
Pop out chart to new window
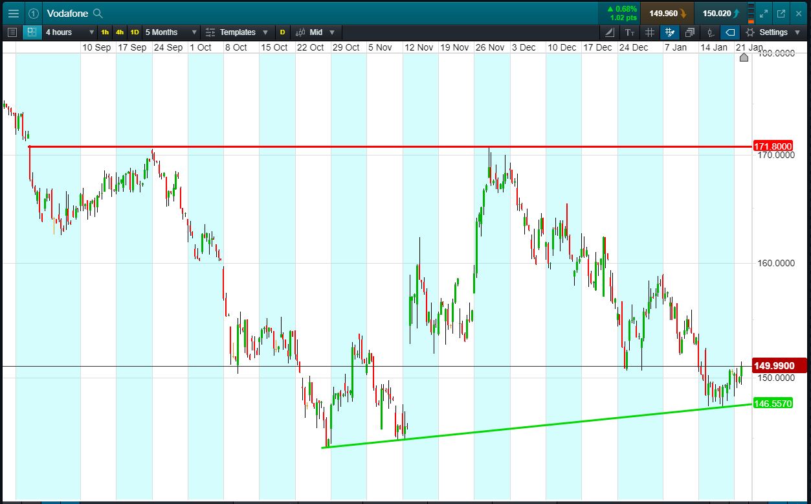coord(781,13)
